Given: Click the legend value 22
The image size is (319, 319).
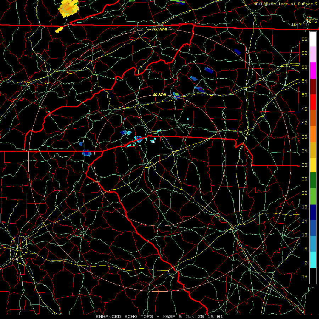Looking at the screenshot, I should (304, 193).
